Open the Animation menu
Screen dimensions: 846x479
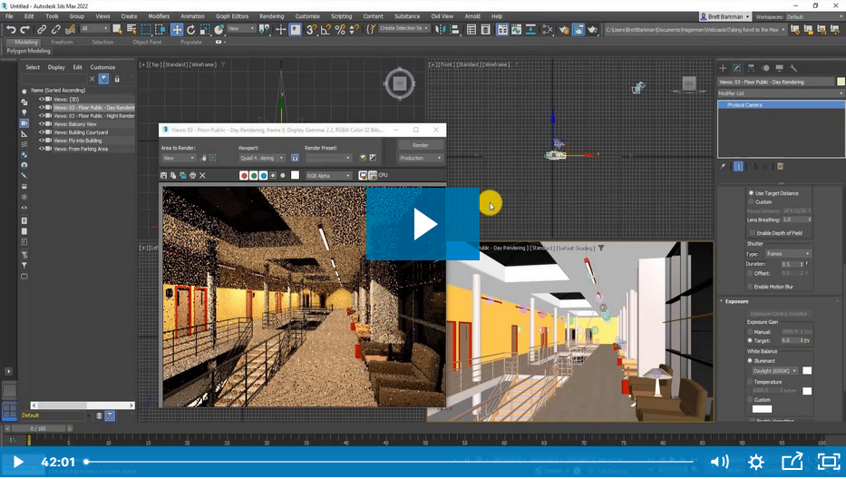click(x=192, y=16)
